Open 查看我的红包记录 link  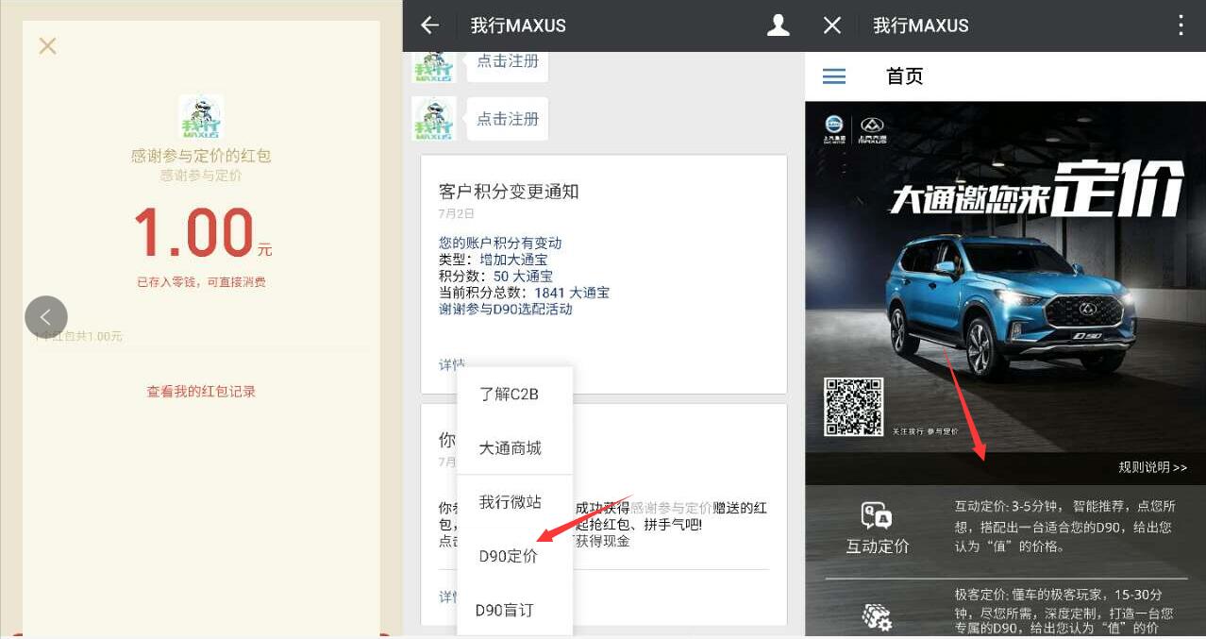(201, 391)
